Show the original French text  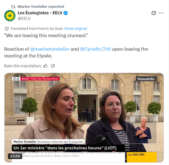(x=76, y=29)
